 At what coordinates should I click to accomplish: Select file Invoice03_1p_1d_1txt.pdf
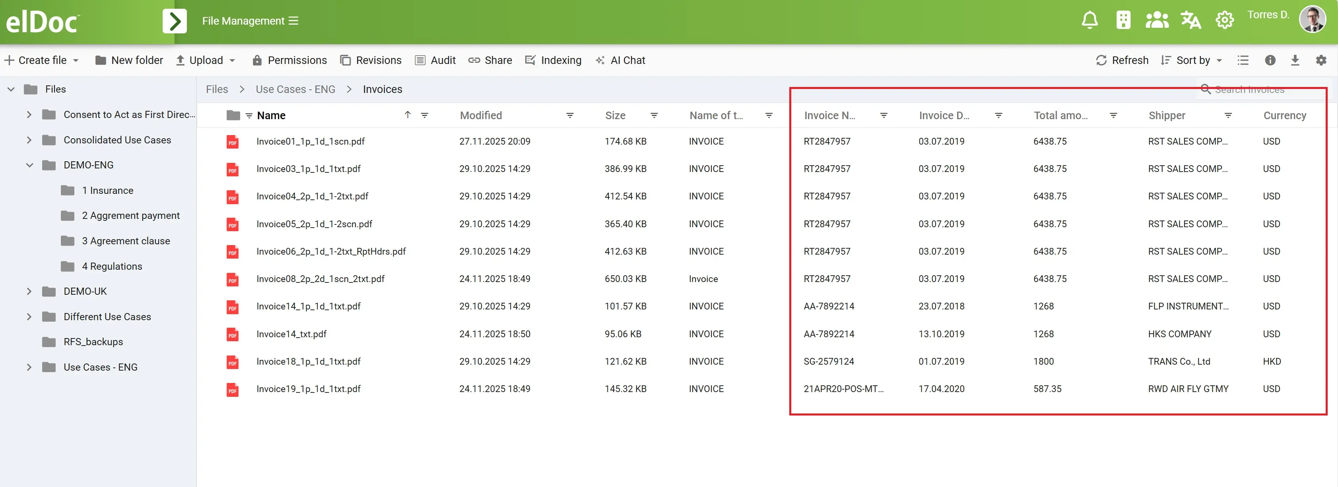(309, 168)
